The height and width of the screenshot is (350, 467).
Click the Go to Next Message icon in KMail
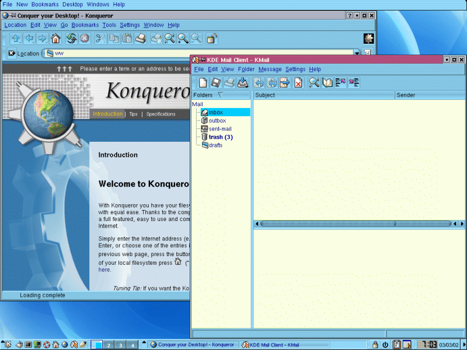click(x=354, y=82)
